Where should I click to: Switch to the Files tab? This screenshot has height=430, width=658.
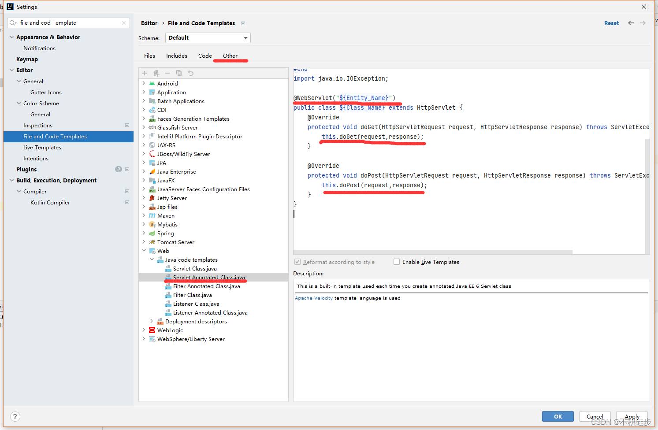pyautogui.click(x=149, y=56)
